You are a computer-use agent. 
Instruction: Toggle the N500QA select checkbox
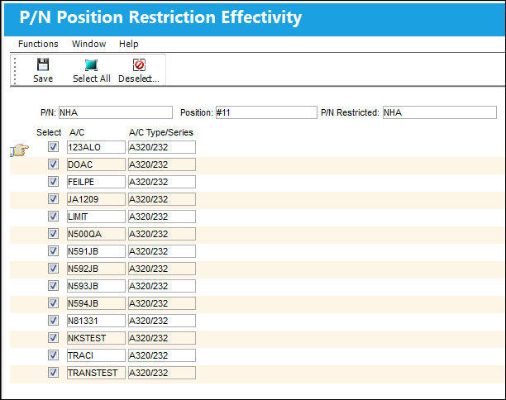(53, 234)
